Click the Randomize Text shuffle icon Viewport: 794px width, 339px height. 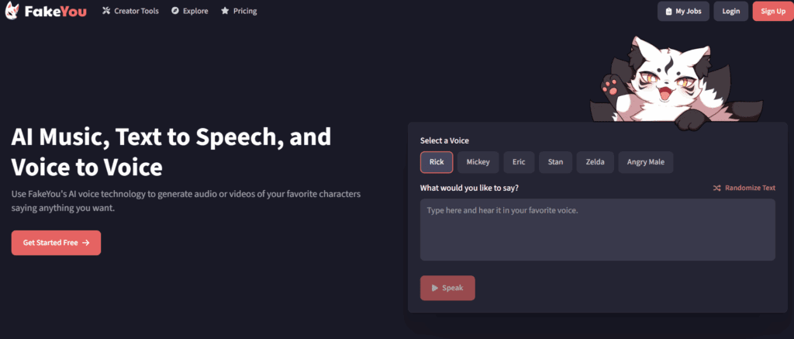point(717,188)
